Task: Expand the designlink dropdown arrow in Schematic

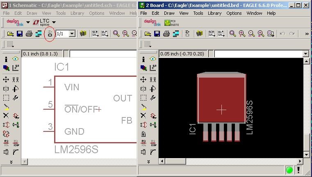Action: [x=28, y=22]
